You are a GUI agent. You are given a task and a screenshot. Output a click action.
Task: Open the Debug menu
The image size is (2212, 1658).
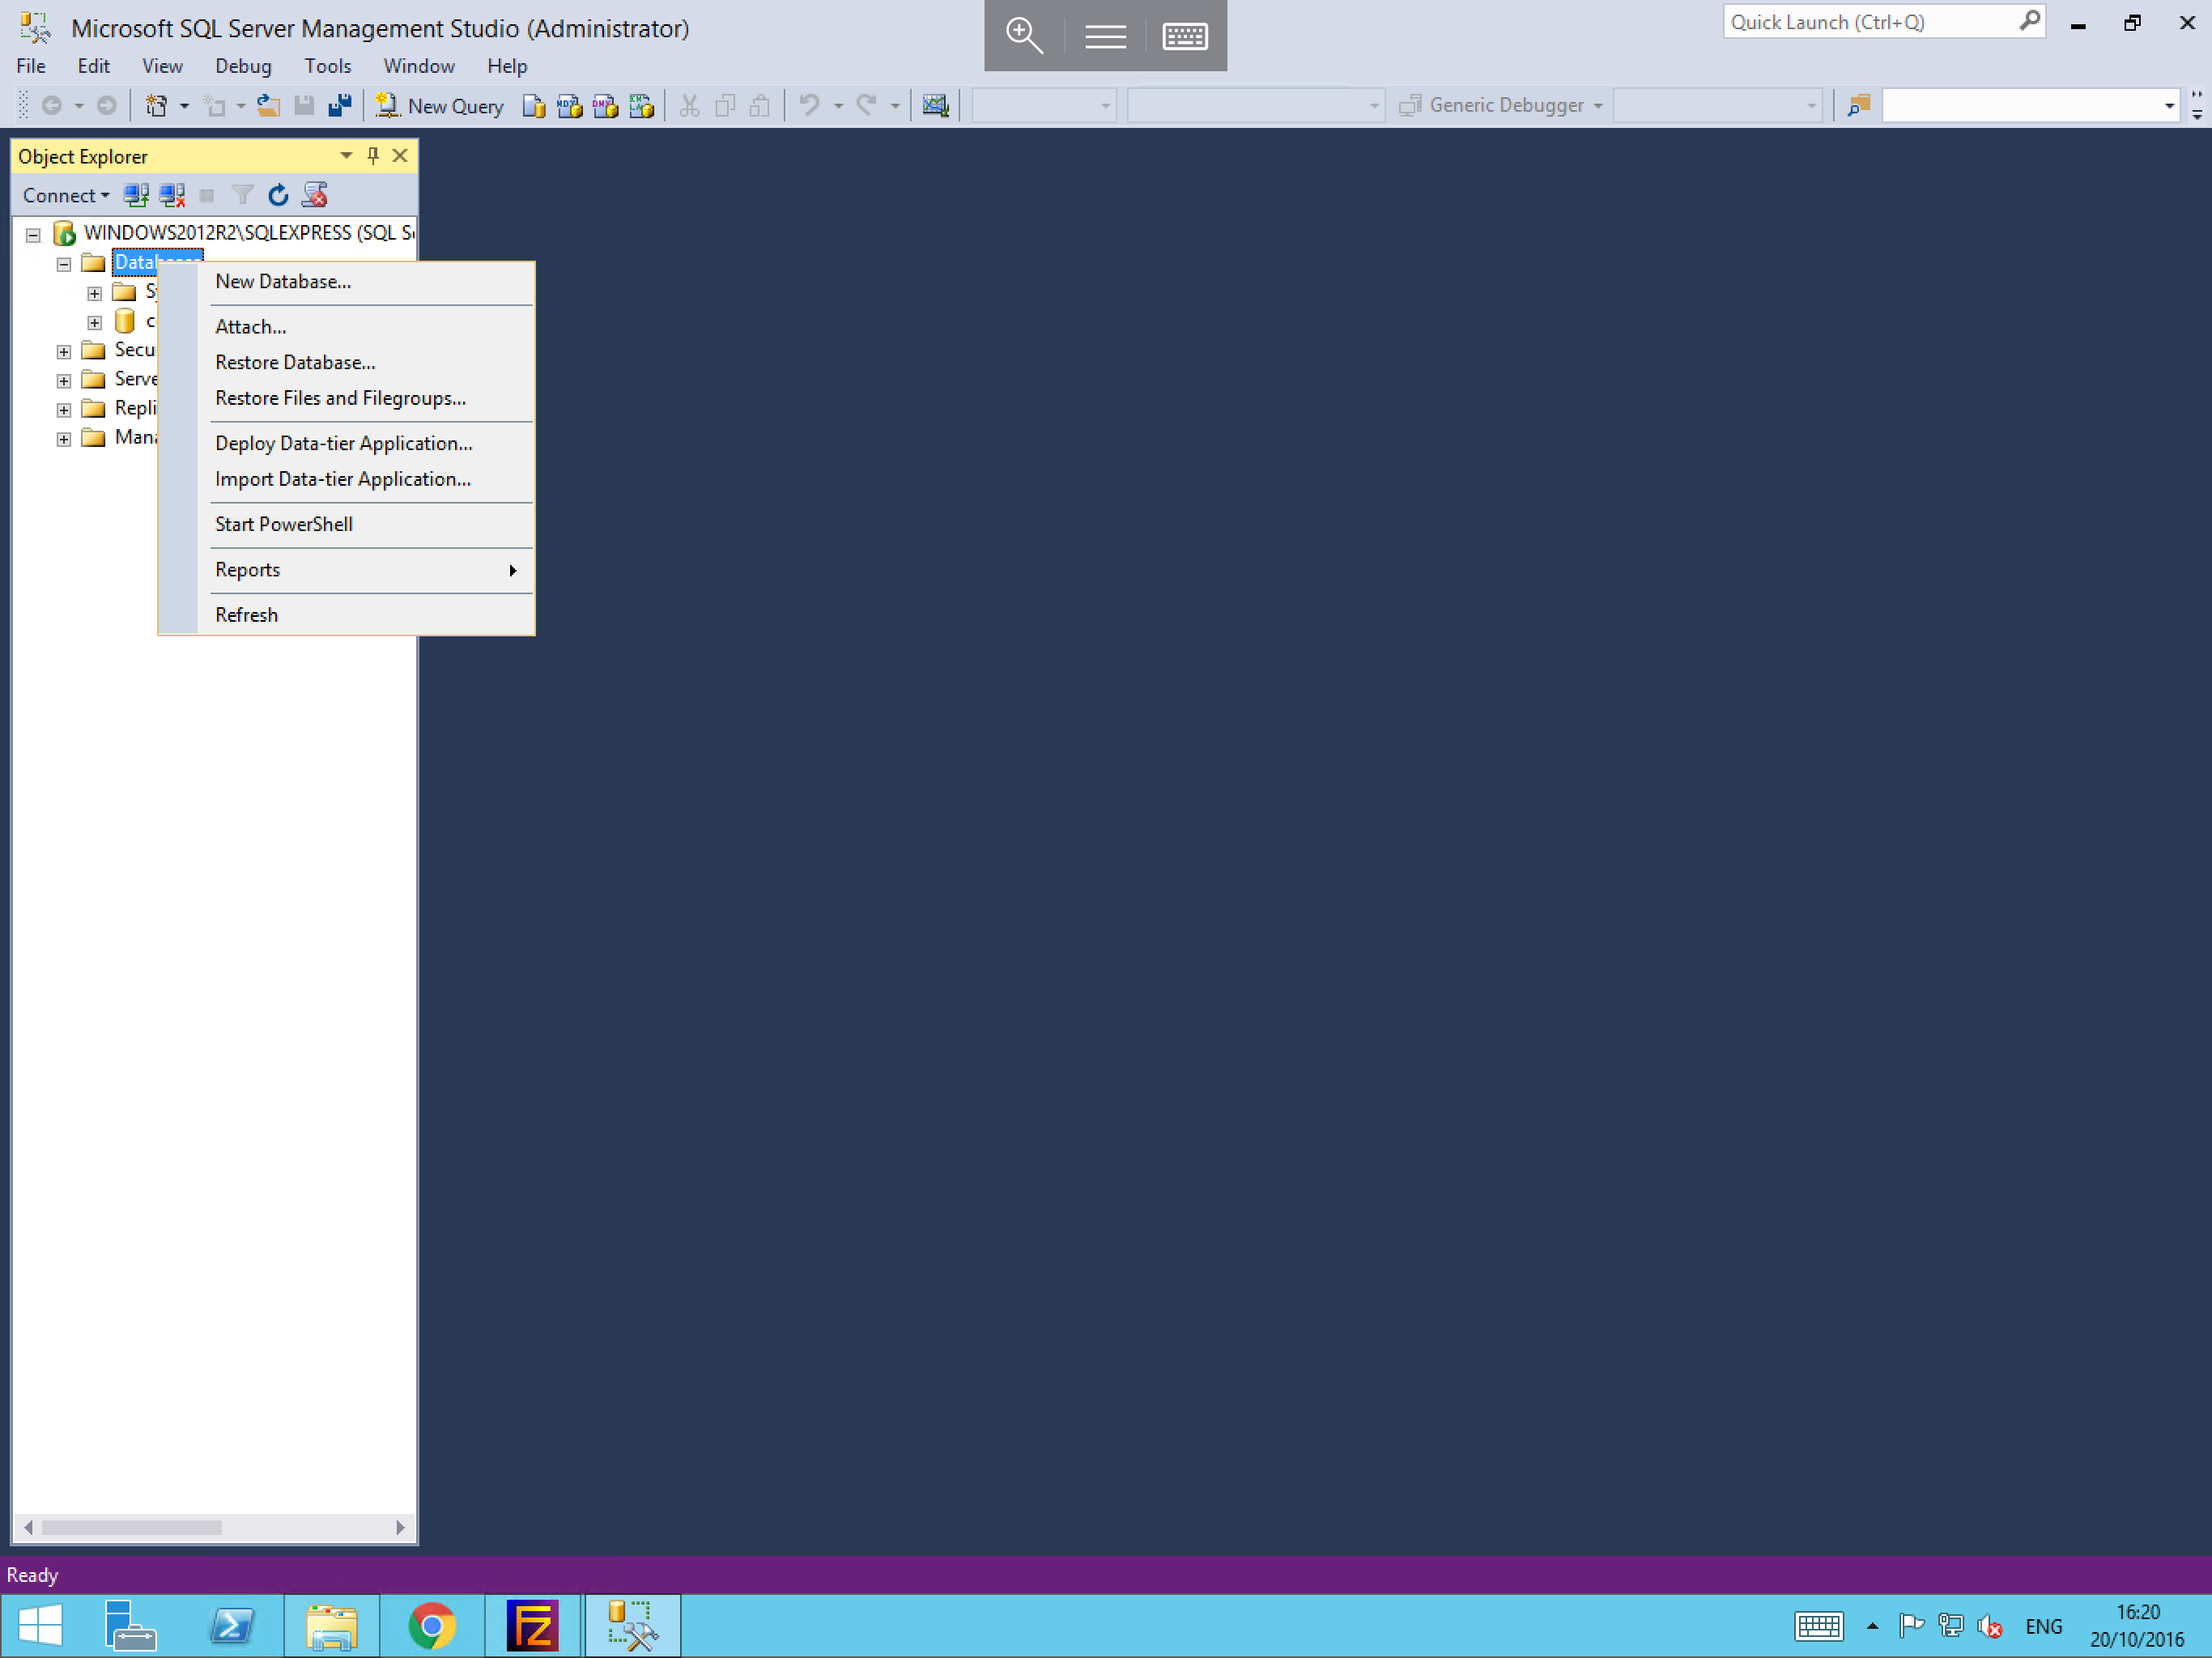pyautogui.click(x=243, y=66)
